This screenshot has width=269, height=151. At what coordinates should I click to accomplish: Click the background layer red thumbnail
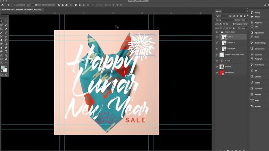coord(222,73)
